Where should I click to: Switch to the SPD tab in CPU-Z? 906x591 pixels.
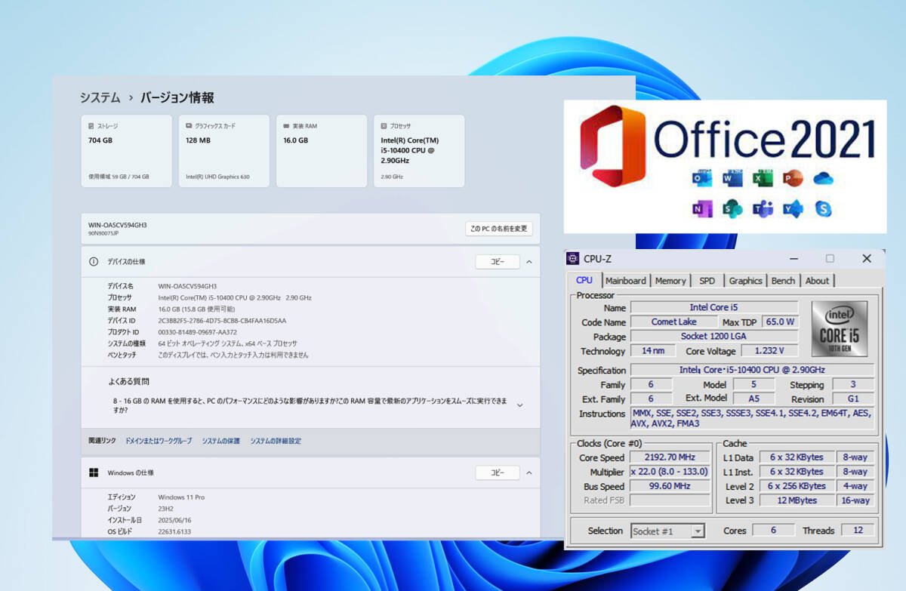[707, 281]
